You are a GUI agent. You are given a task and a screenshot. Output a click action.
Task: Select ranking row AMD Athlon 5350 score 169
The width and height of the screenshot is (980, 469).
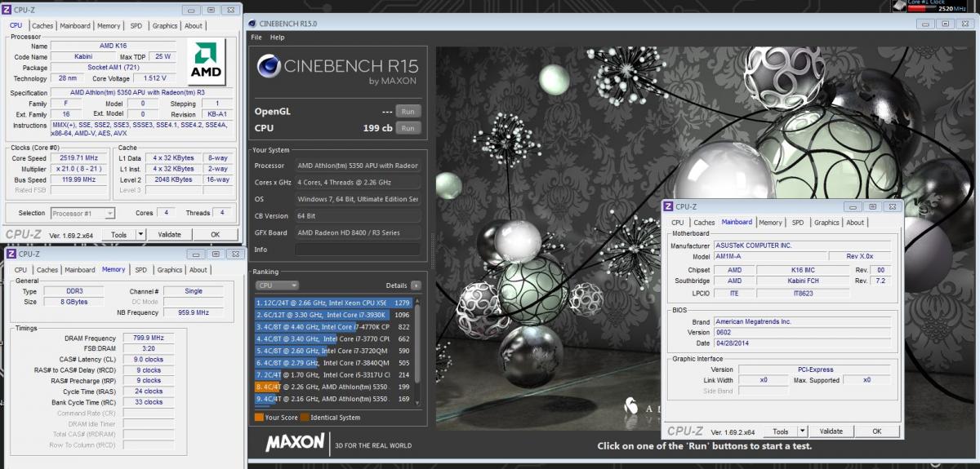coord(334,399)
